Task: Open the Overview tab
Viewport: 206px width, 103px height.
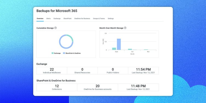Action: 40,18
